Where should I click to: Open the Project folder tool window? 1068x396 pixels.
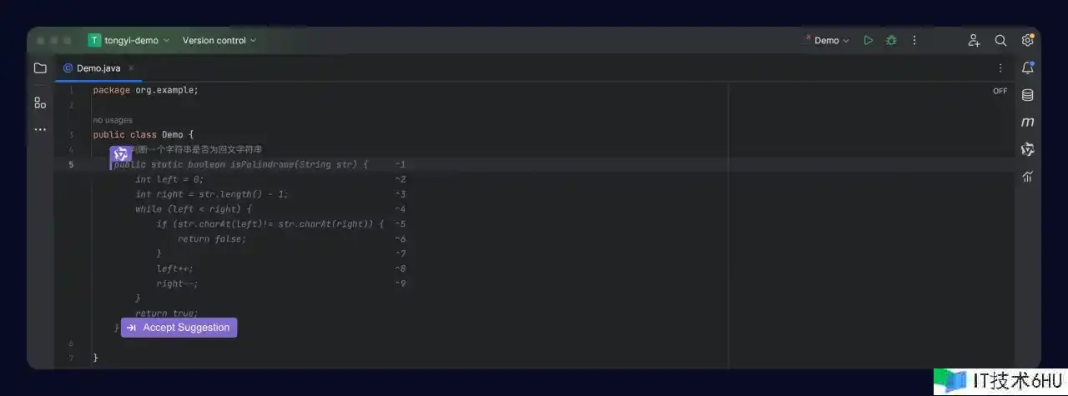(40, 68)
